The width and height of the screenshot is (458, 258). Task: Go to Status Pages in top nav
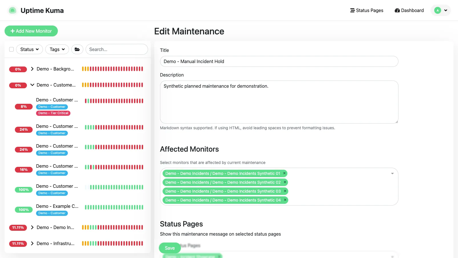[367, 10]
